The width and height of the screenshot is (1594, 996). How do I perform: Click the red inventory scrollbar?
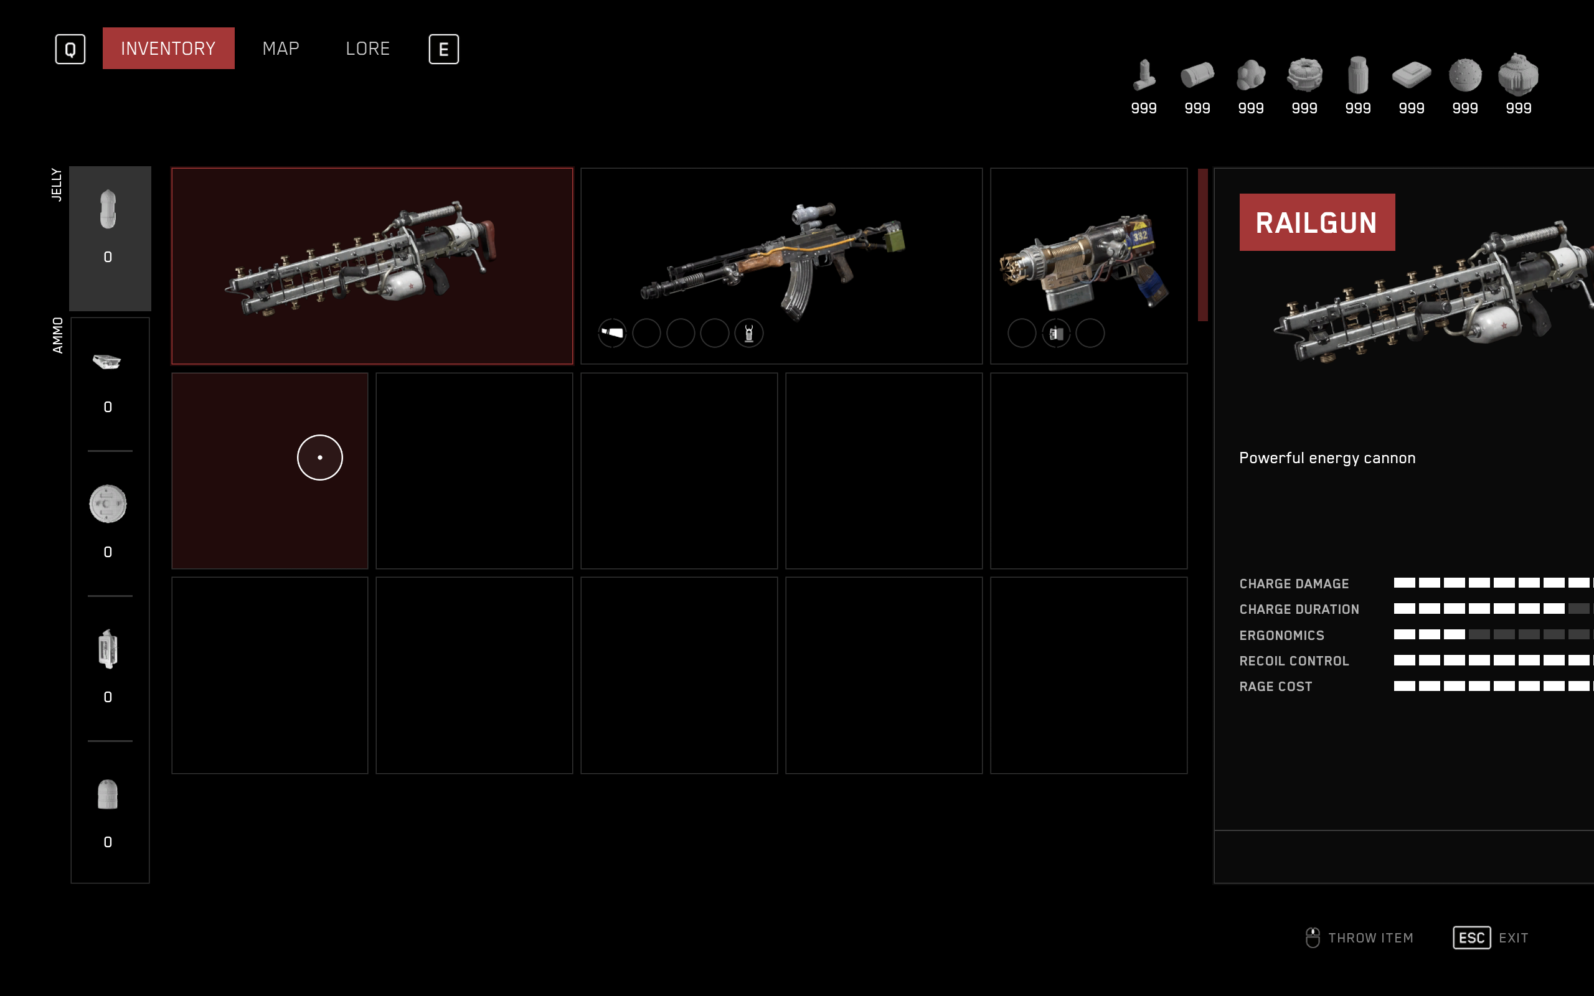pos(1203,245)
